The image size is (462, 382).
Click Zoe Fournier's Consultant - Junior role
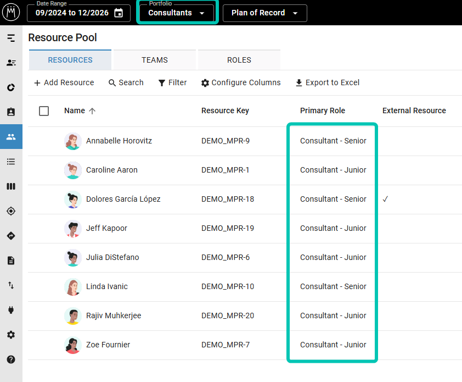pos(333,345)
